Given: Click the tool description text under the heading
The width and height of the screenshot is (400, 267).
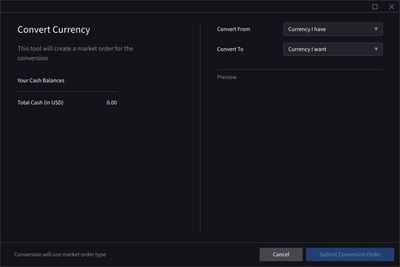Looking at the screenshot, I should 75,53.
